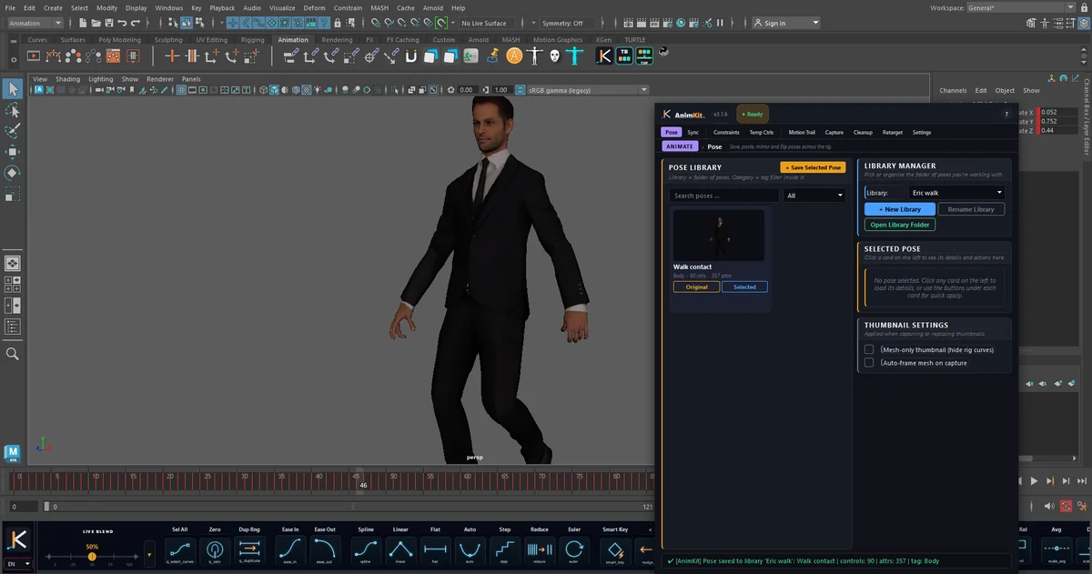The image size is (1092, 574).
Task: Click the New Library button
Action: tap(900, 209)
